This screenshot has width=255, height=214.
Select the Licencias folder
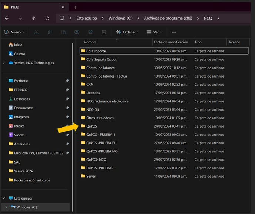[164, 93]
